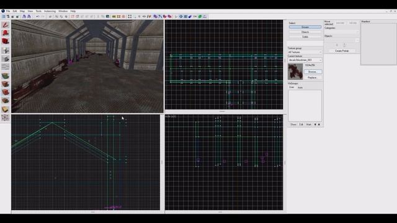Image resolution: width=397 pixels, height=223 pixels.
Task: Toggle the 3D grid display
Action: (8, 17)
